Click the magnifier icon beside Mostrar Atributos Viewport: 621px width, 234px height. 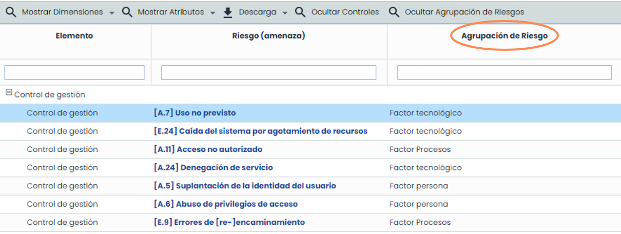pyautogui.click(x=127, y=12)
